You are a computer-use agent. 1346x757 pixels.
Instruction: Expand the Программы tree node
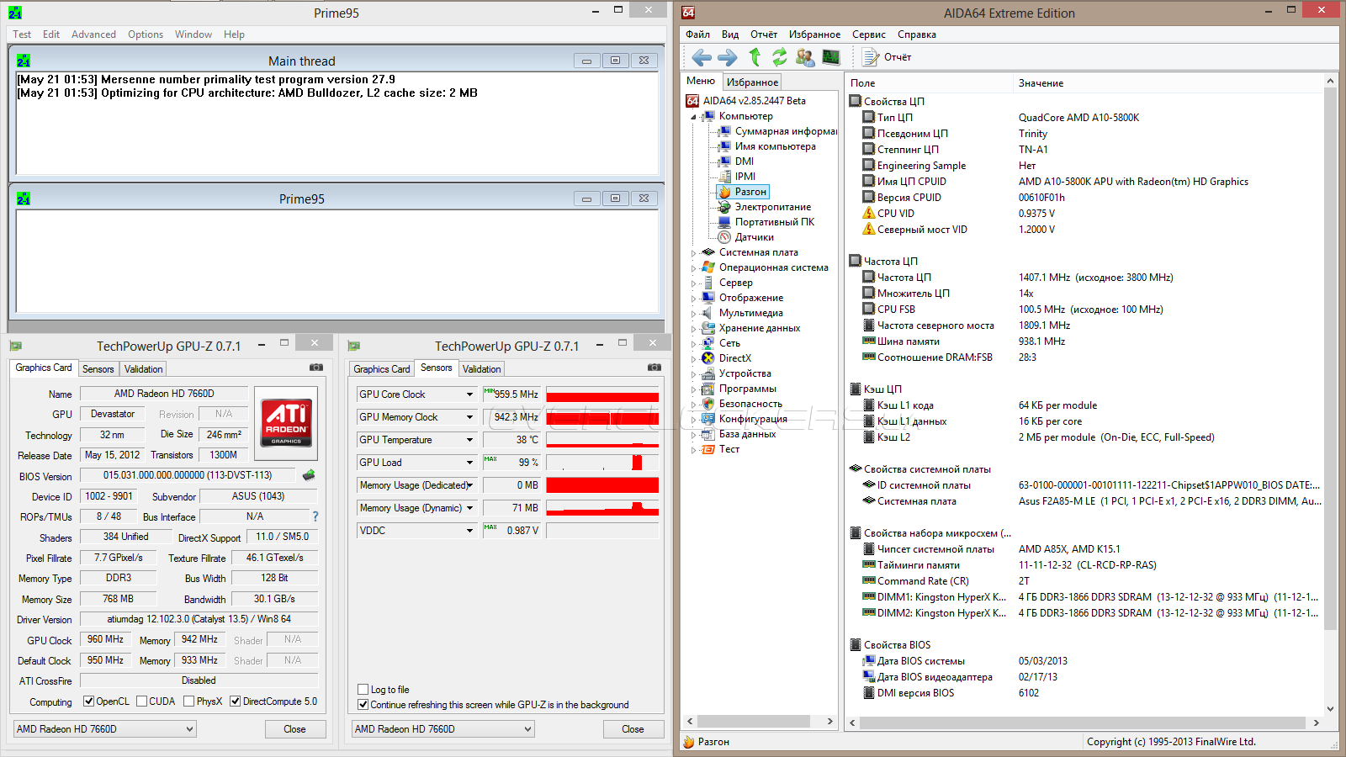pos(693,389)
